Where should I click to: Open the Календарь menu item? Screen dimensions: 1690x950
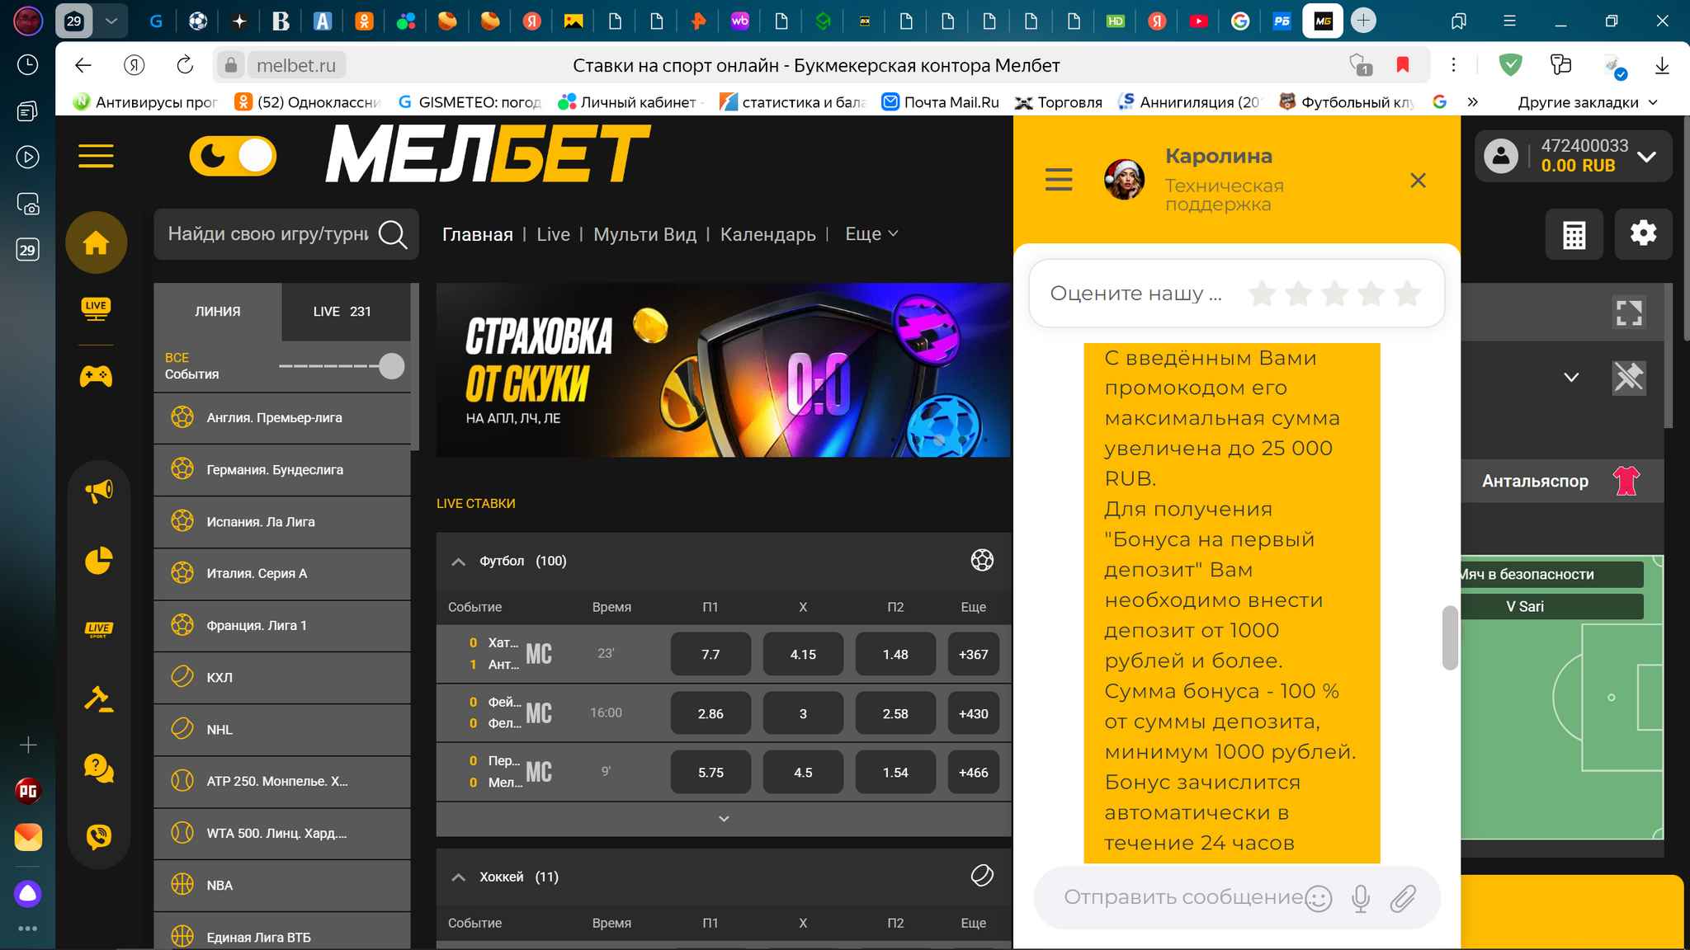(x=767, y=235)
